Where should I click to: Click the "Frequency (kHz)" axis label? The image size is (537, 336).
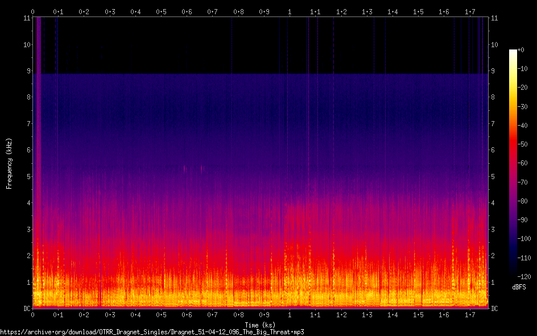(9, 163)
